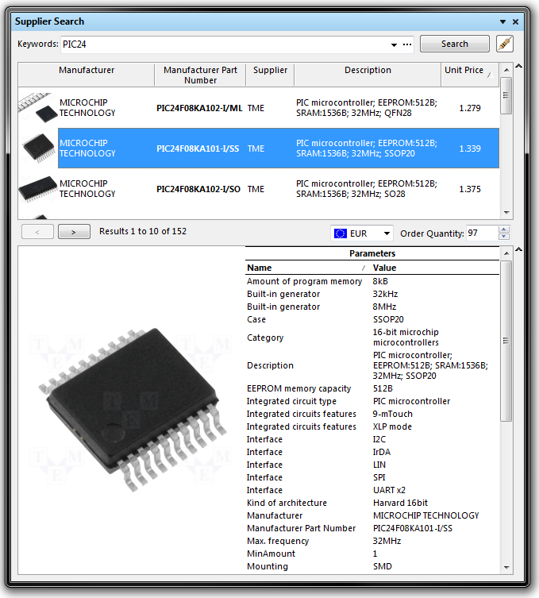
Task: Click parameters scrollbar down arrow
Action: click(506, 568)
